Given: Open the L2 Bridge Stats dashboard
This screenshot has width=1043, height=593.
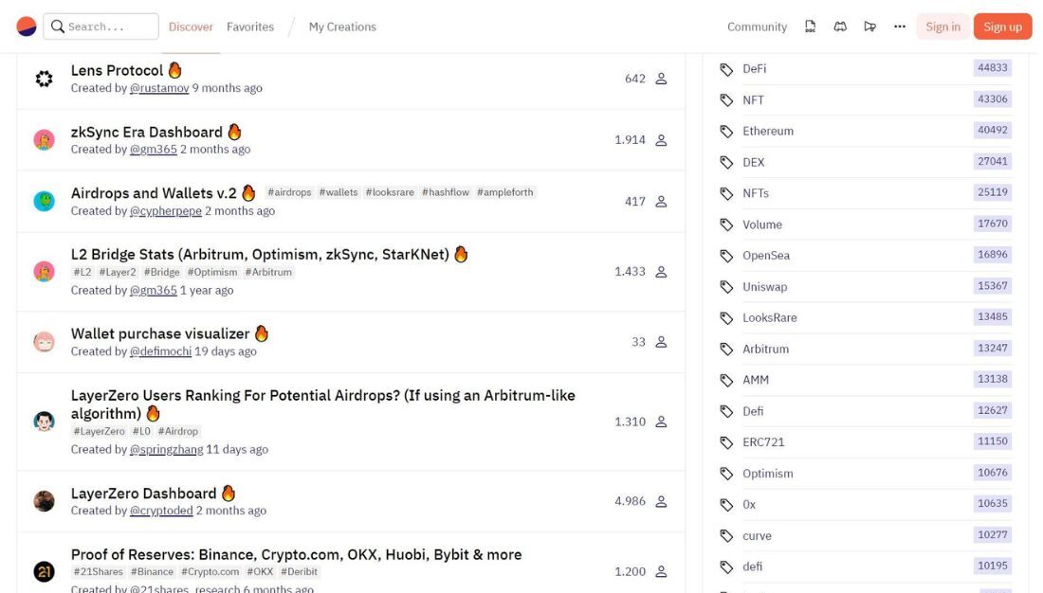Looking at the screenshot, I should coord(260,255).
